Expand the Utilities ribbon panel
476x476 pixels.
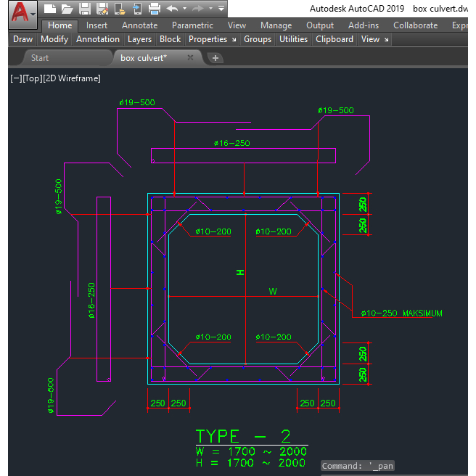[x=293, y=39]
